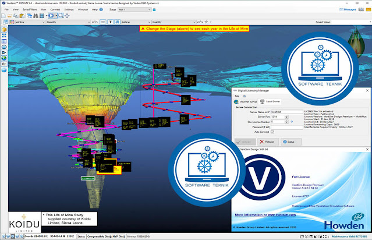Open the www.ventsim.com link
This screenshot has width=372, height=240.
point(282,215)
